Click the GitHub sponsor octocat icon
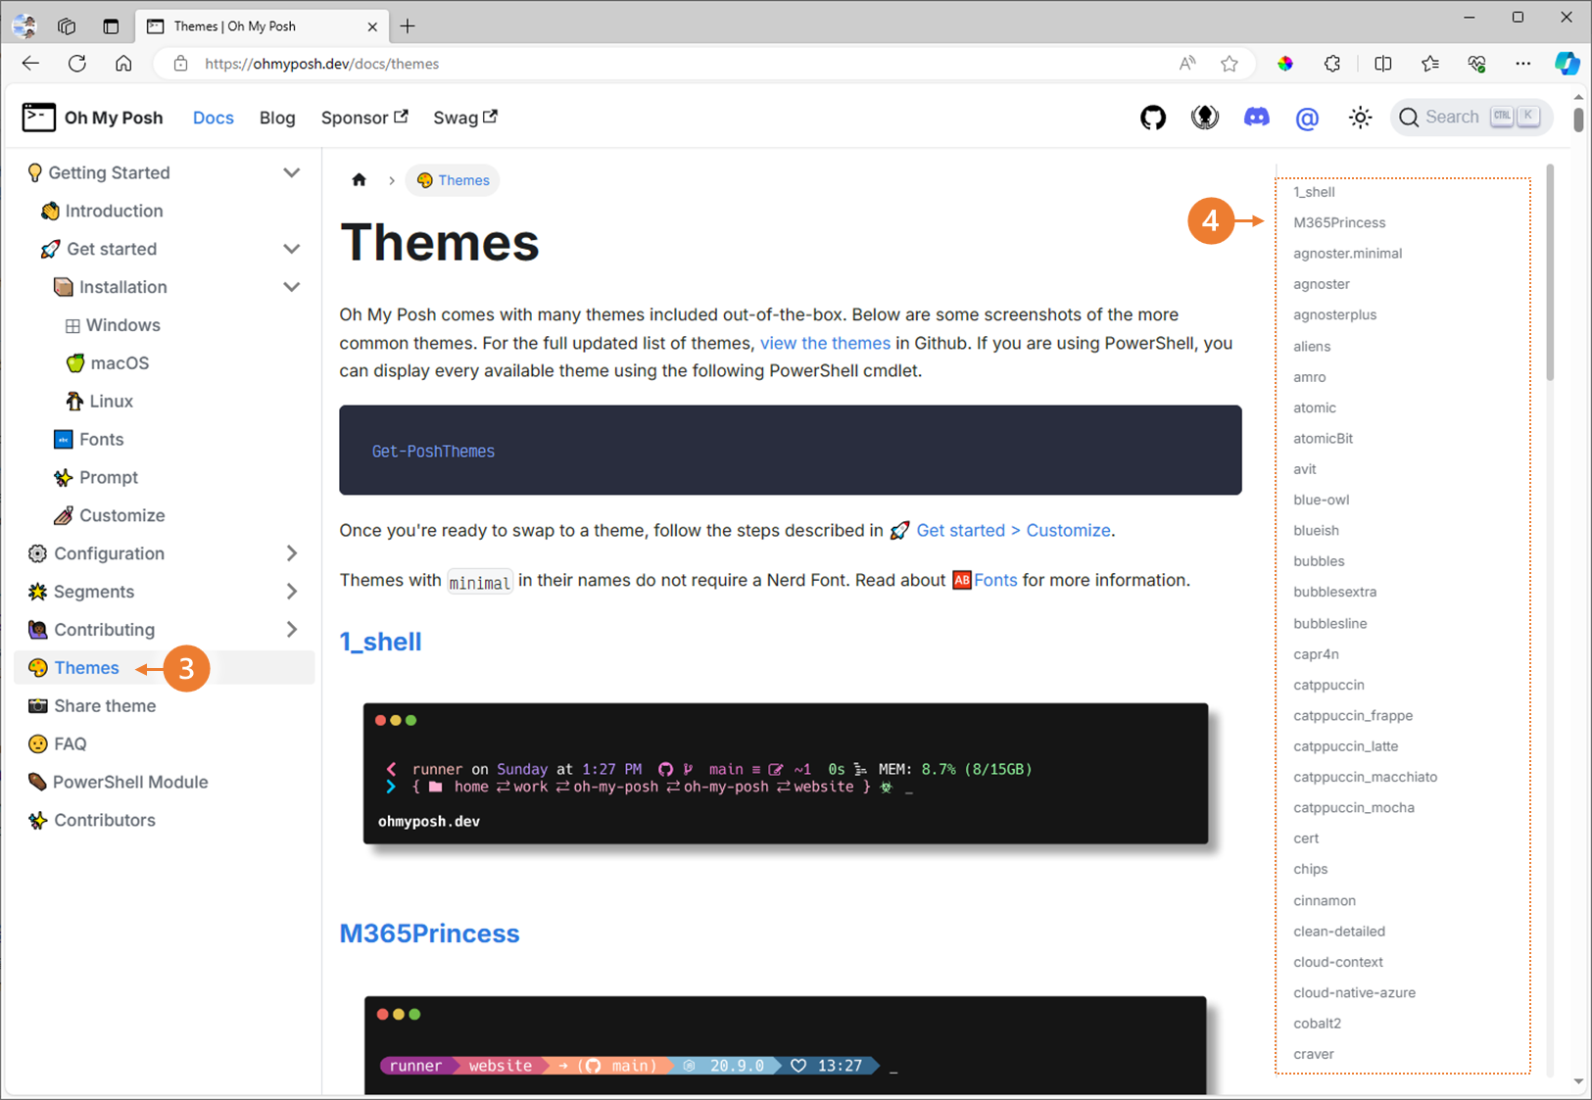This screenshot has width=1592, height=1100. pos(1204,118)
